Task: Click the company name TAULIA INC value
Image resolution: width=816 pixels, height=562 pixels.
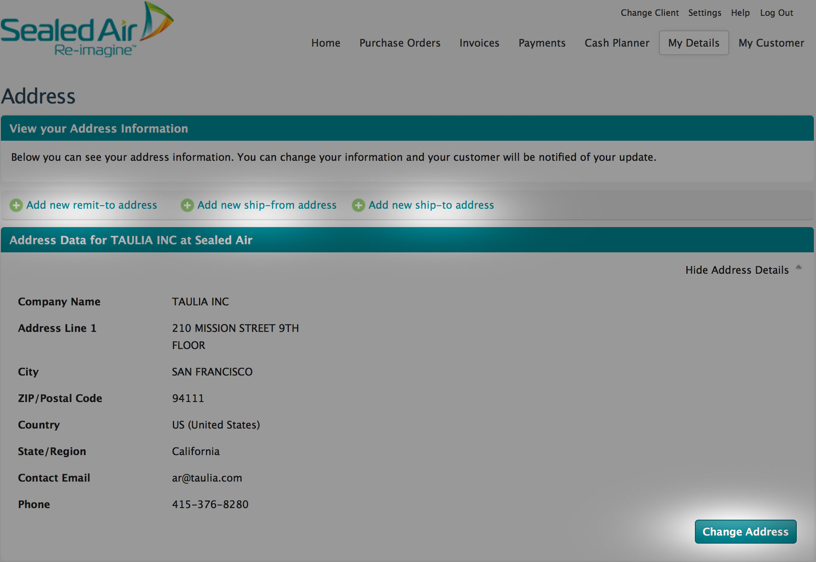Action: pyautogui.click(x=200, y=302)
